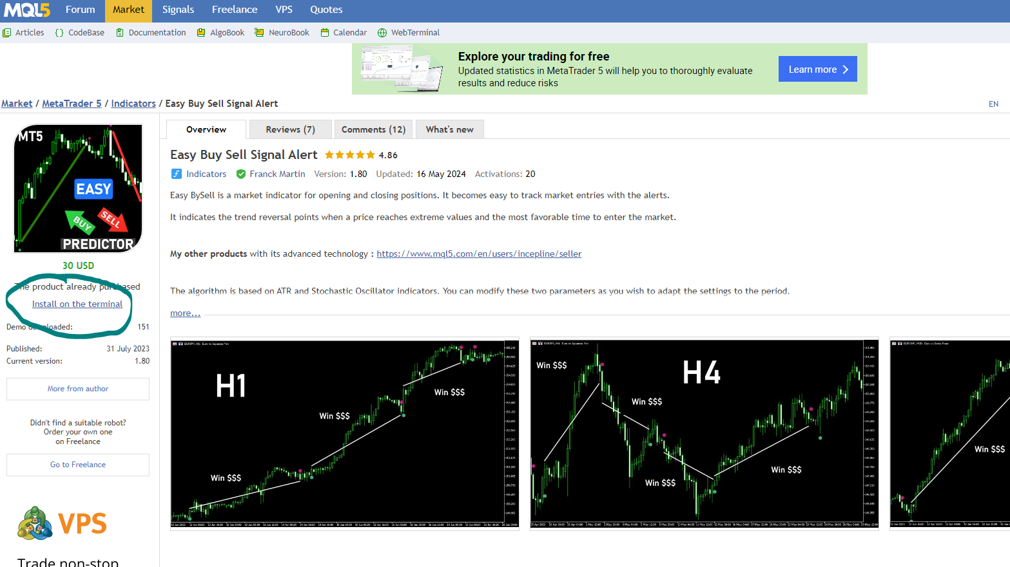Click the WebTerminal link
Viewport: 1010px width, 567px height.
point(415,33)
